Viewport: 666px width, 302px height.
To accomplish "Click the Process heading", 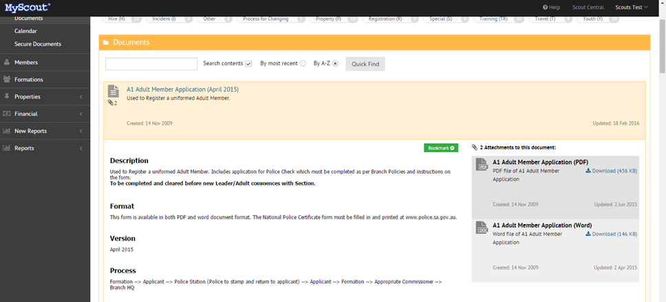I will (122, 270).
